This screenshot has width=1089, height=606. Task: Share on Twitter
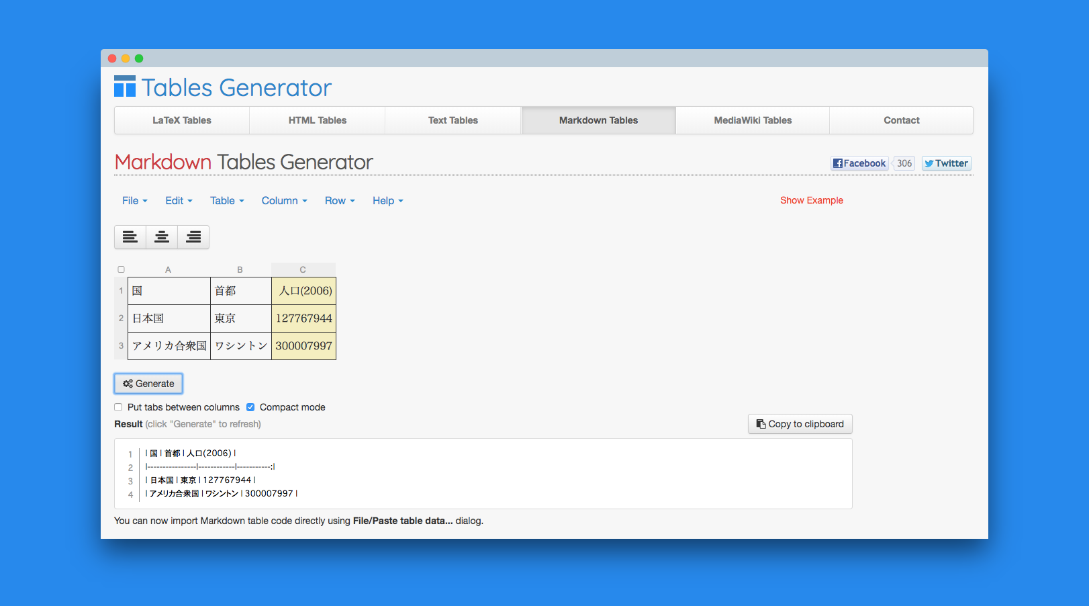tap(946, 163)
